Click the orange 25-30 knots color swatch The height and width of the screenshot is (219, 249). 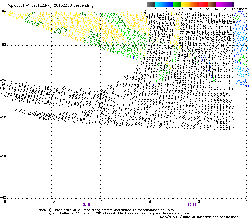(194, 4)
